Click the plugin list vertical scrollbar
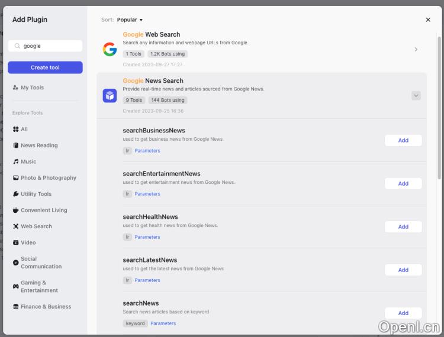Screen dimensions: 444x337 [439, 106]
